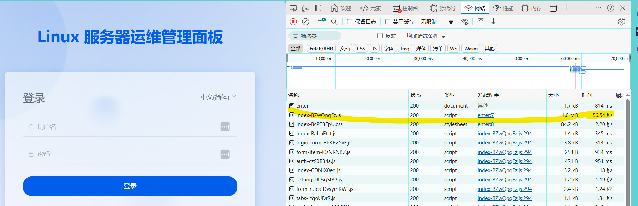This screenshot has width=638, height=206.
Task: Select login-form-BPKRZ5xE.js request
Action: tap(455, 143)
